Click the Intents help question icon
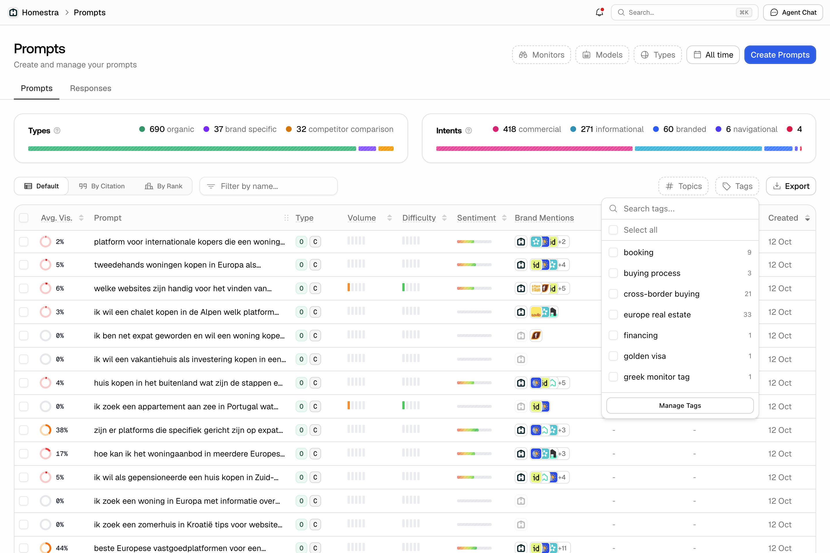Image resolution: width=830 pixels, height=553 pixels. [x=469, y=130]
